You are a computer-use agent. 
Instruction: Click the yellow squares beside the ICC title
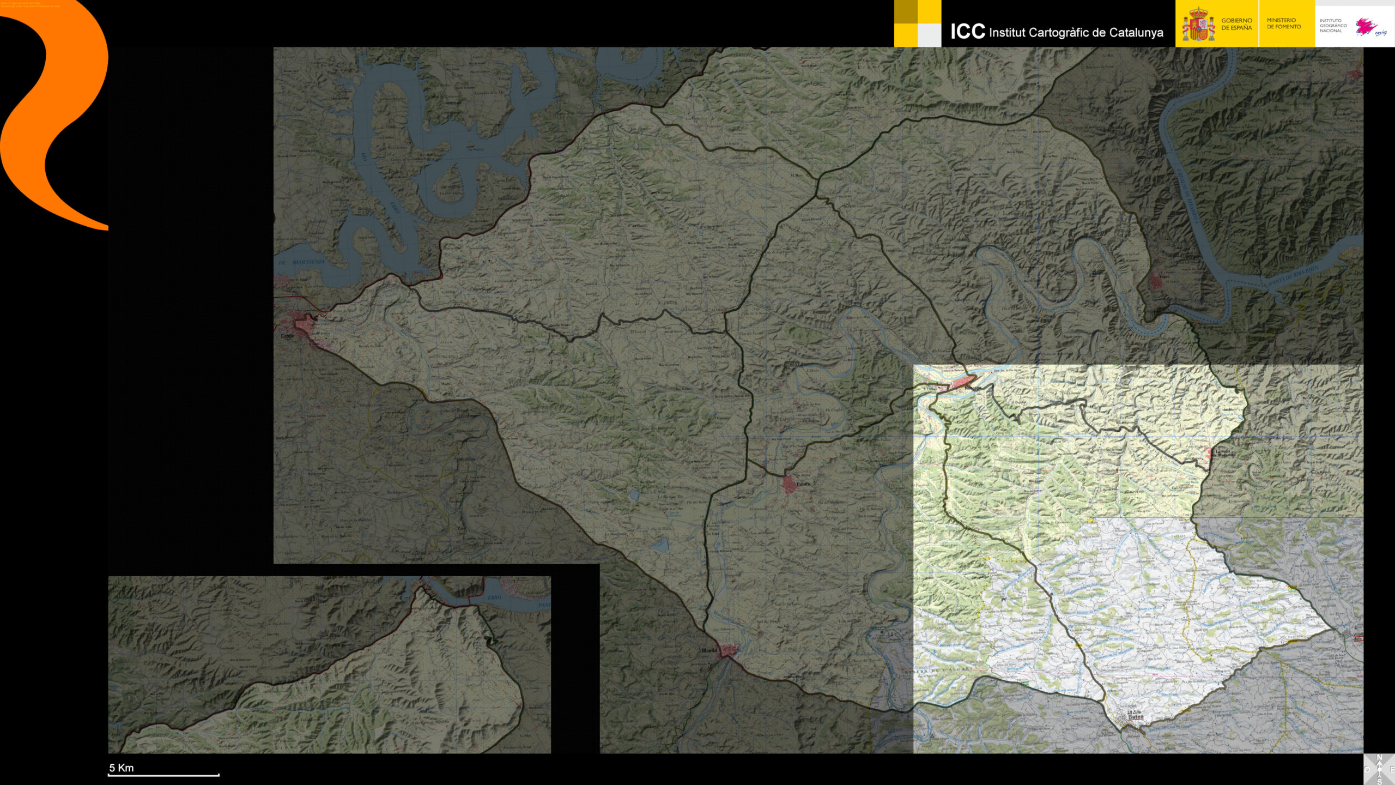coord(917,23)
